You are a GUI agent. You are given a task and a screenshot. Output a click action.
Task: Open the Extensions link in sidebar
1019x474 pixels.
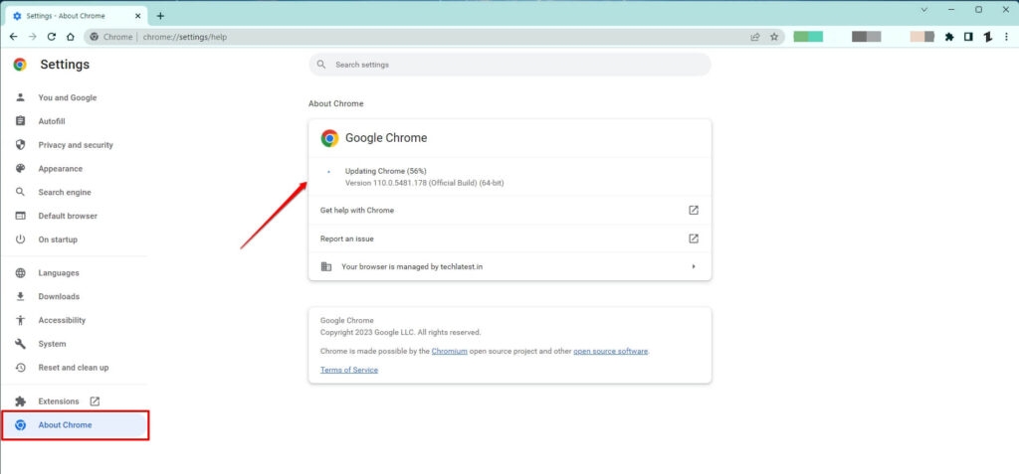[59, 401]
